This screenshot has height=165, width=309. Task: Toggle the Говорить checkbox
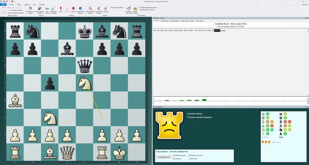(x=174, y=158)
